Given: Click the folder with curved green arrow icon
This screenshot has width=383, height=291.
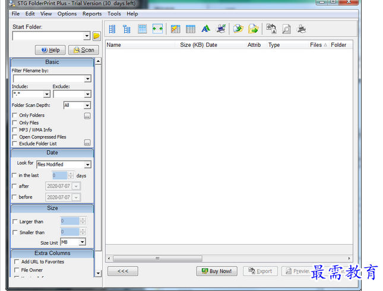Looking at the screenshot, I should click(238, 29).
